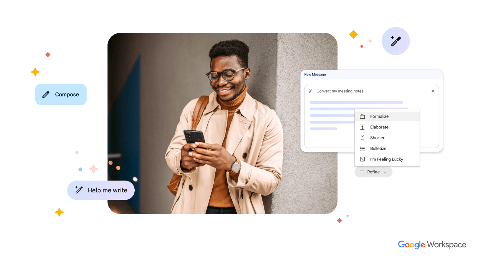Select Shorten in the refine menu
The width and height of the screenshot is (482, 260).
tap(377, 138)
